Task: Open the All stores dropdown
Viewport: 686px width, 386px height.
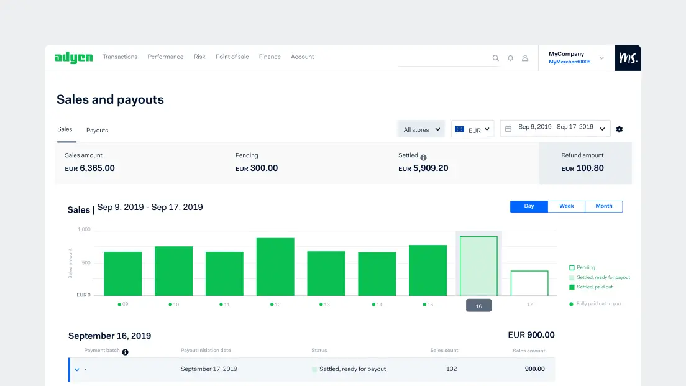Action: click(421, 129)
